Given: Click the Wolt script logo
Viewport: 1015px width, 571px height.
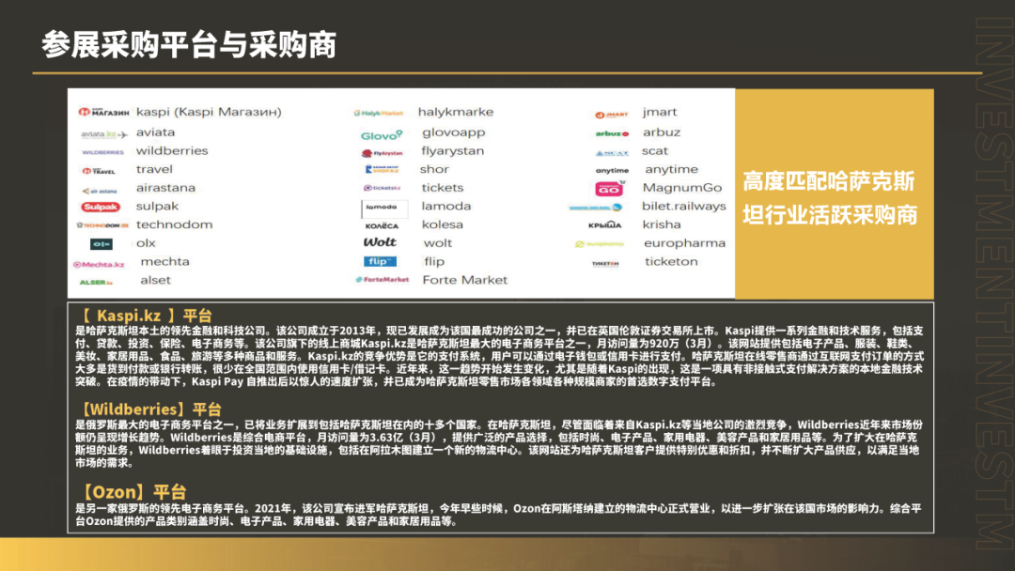Looking at the screenshot, I should pos(380,242).
